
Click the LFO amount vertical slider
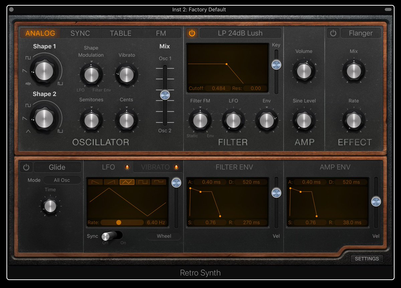click(176, 183)
